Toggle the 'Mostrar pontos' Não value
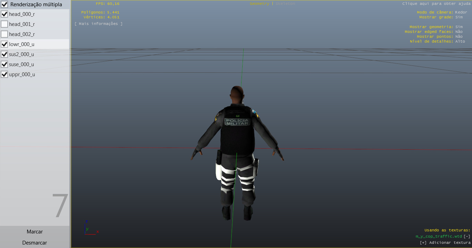 pos(459,37)
